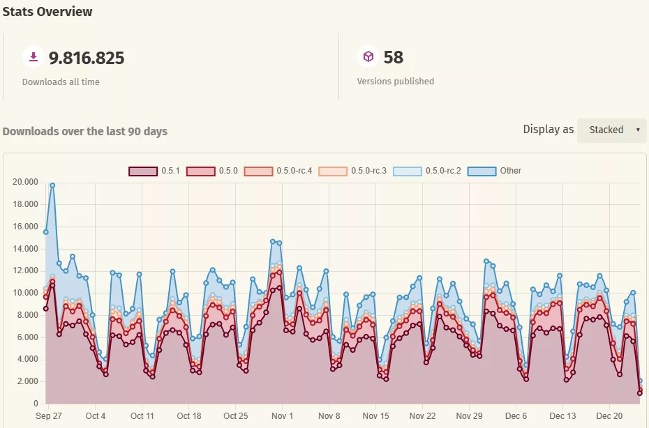Click the 0.5.0 legend color box

point(201,171)
